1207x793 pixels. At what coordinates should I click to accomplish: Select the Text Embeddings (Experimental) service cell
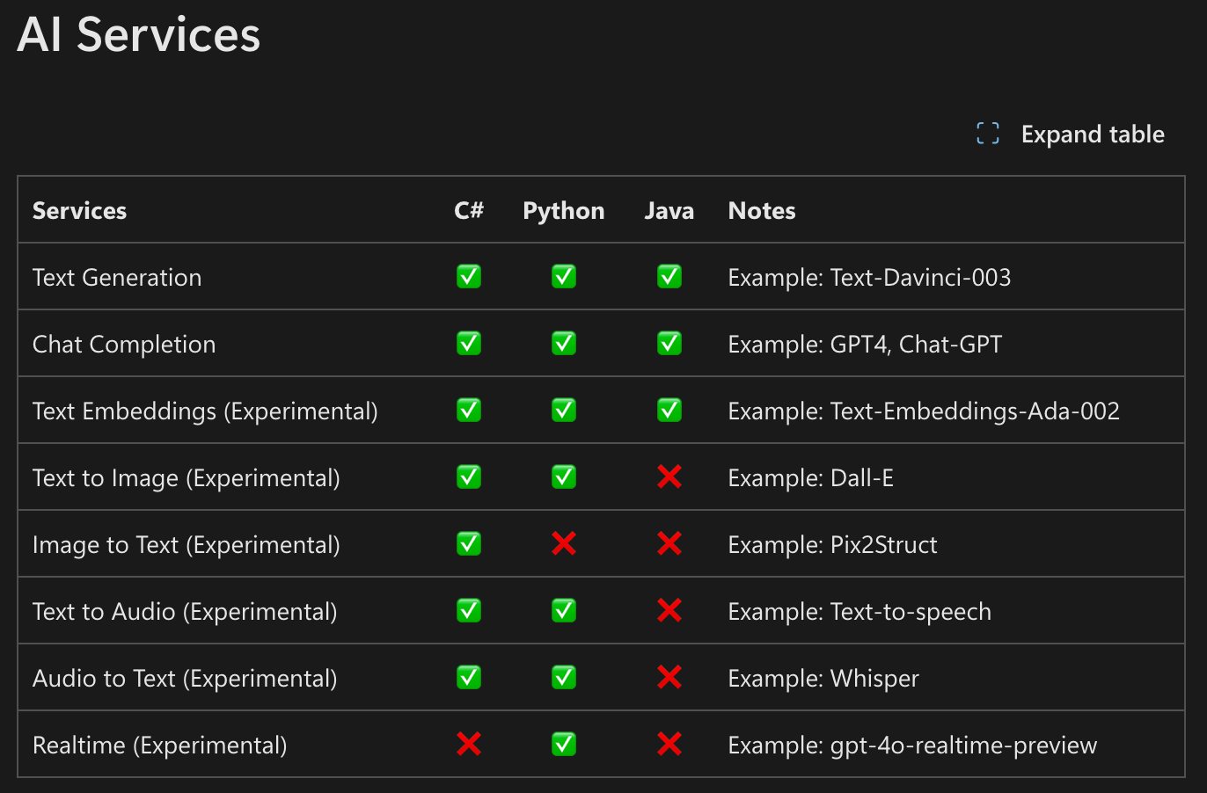pyautogui.click(x=205, y=411)
